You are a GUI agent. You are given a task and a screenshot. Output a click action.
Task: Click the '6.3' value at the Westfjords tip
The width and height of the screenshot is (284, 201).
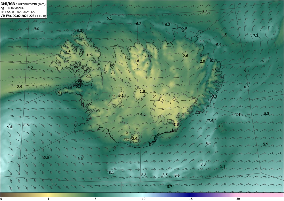click(80, 31)
